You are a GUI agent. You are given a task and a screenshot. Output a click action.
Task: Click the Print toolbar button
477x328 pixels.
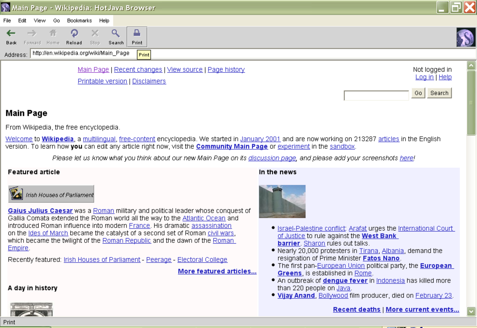(x=137, y=37)
